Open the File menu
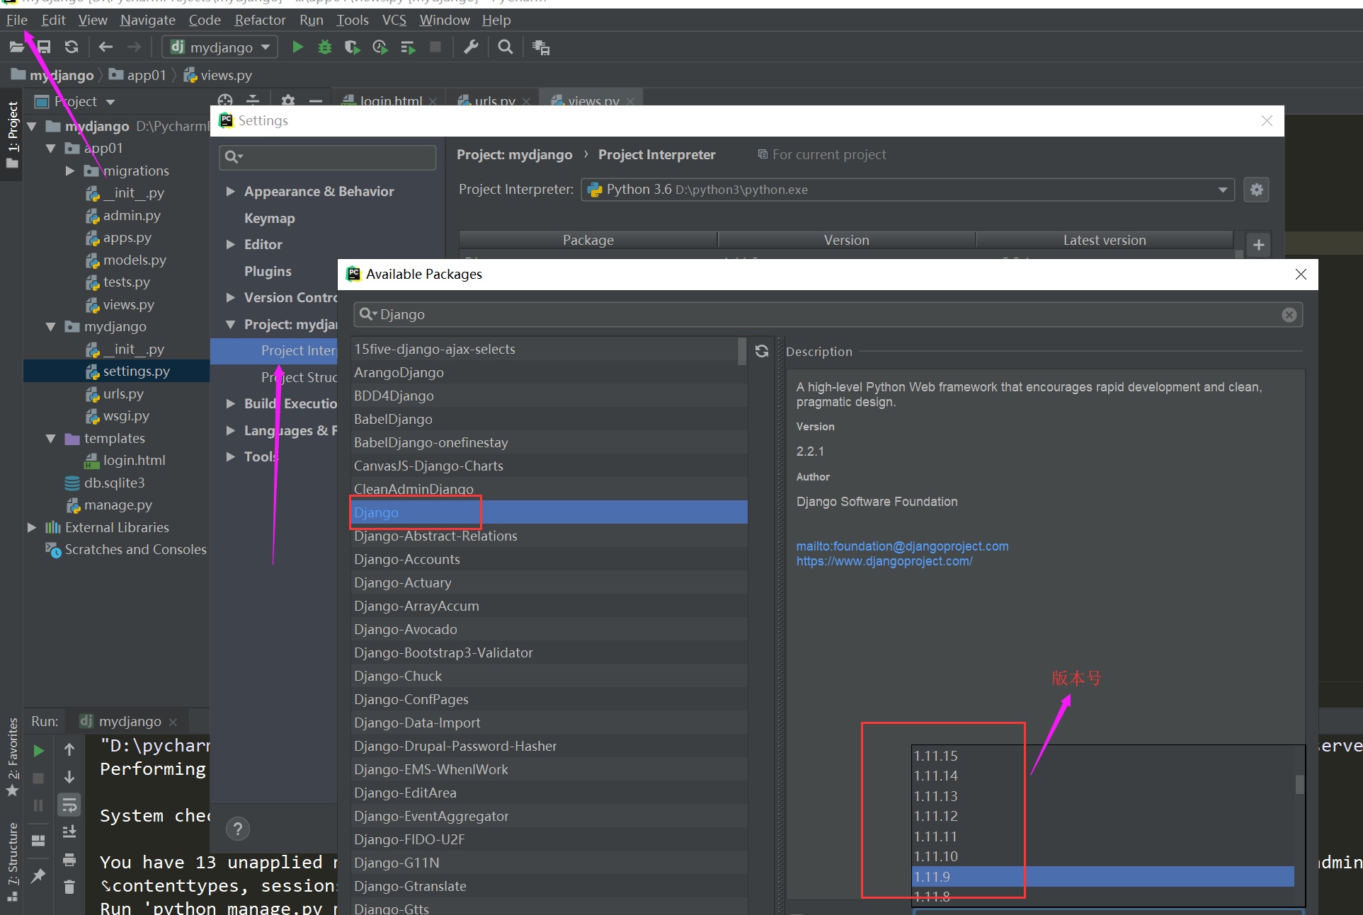This screenshot has width=1363, height=915. (17, 20)
